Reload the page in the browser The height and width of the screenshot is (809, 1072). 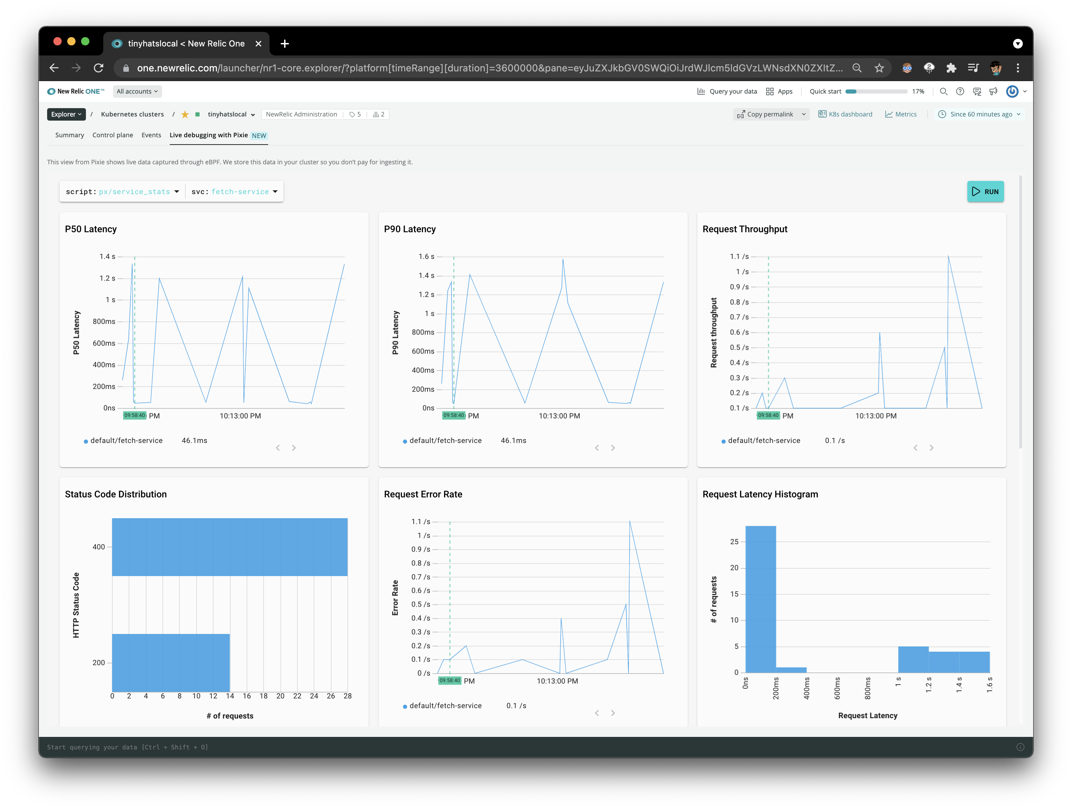click(x=98, y=68)
